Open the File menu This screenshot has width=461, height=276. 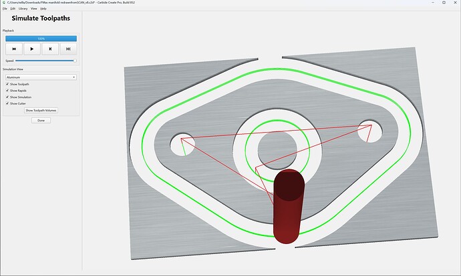point(5,9)
